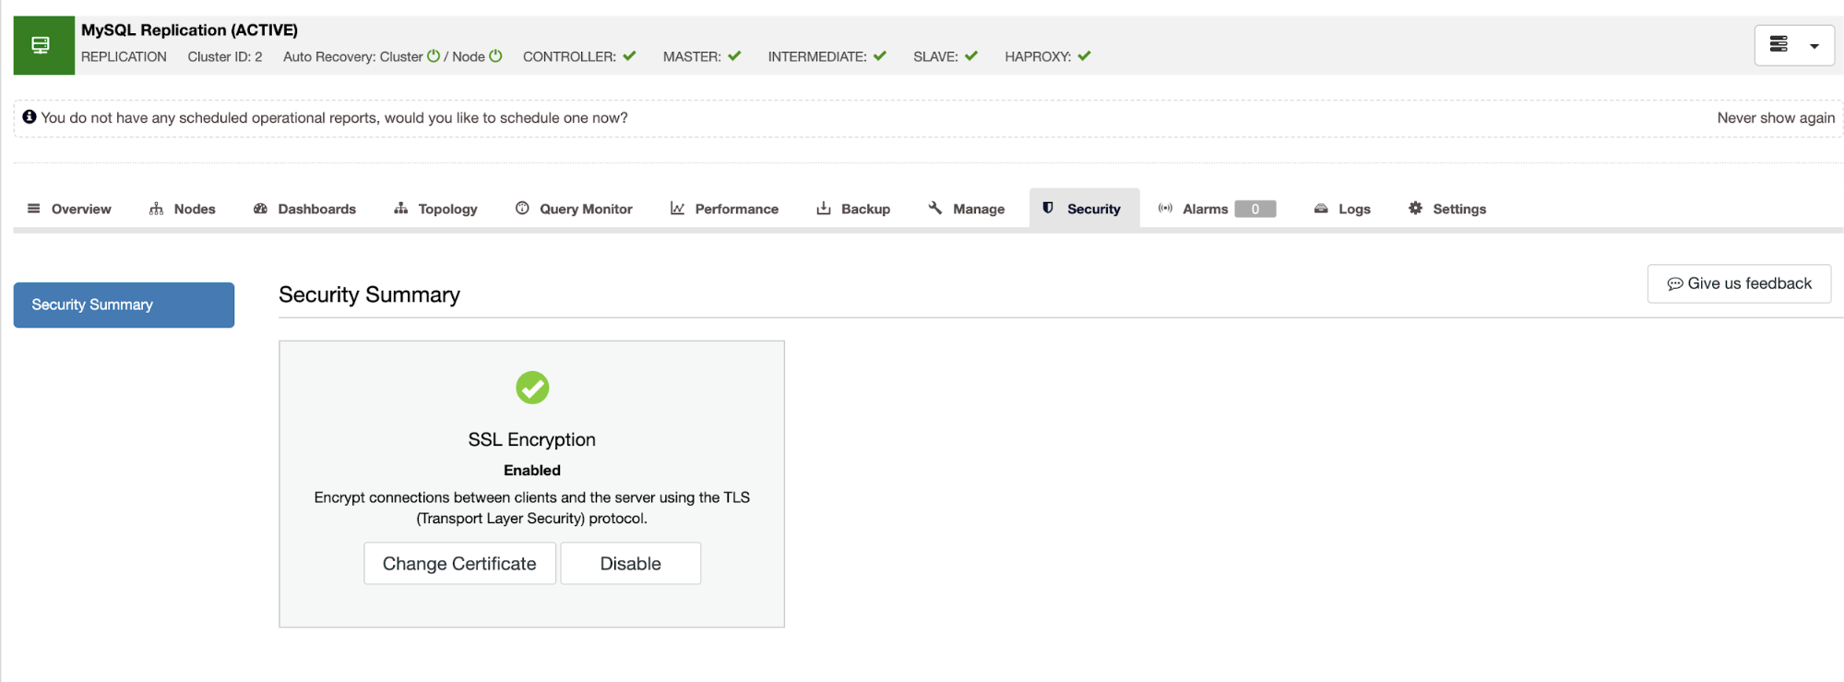Click the CONTROLLER status checkmark
The height and width of the screenshot is (682, 1844).
click(x=629, y=56)
